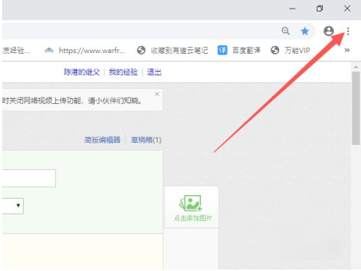Open the 万能VIP bookmark
Viewport: 361px width, 271px height.
[291, 50]
